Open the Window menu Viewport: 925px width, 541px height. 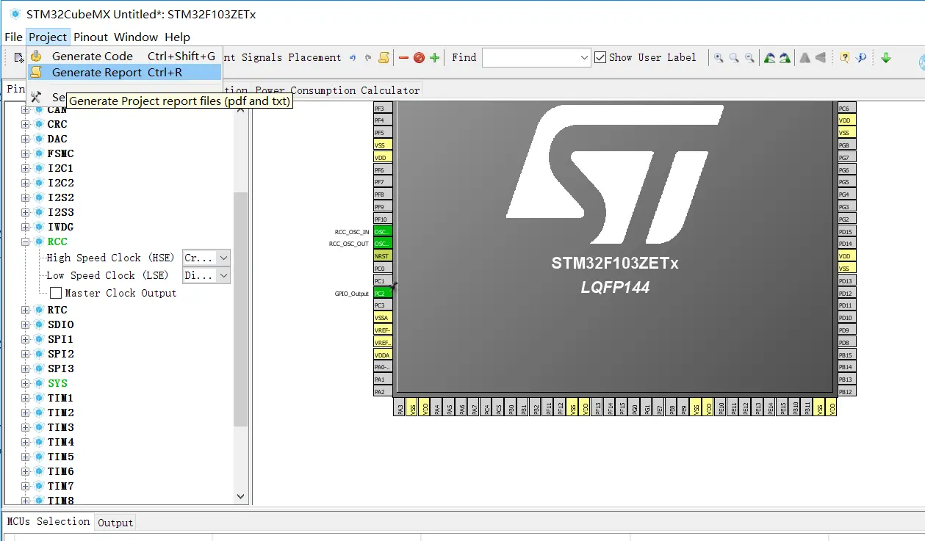pyautogui.click(x=136, y=37)
